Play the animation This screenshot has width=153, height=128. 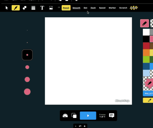pos(88,116)
